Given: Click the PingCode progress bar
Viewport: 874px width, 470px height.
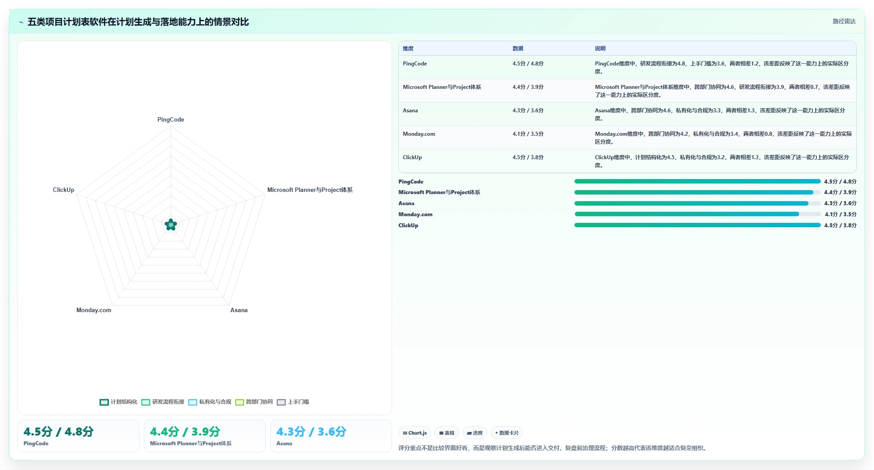Looking at the screenshot, I should pyautogui.click(x=697, y=181).
